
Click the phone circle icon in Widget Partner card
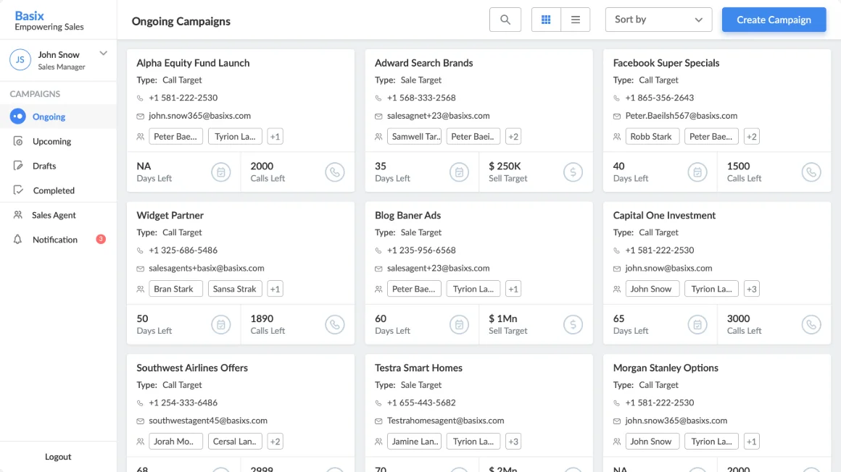click(x=335, y=324)
